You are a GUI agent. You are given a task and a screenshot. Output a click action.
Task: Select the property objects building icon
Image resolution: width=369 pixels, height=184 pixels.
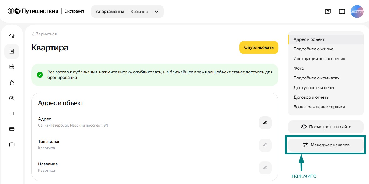point(12,51)
